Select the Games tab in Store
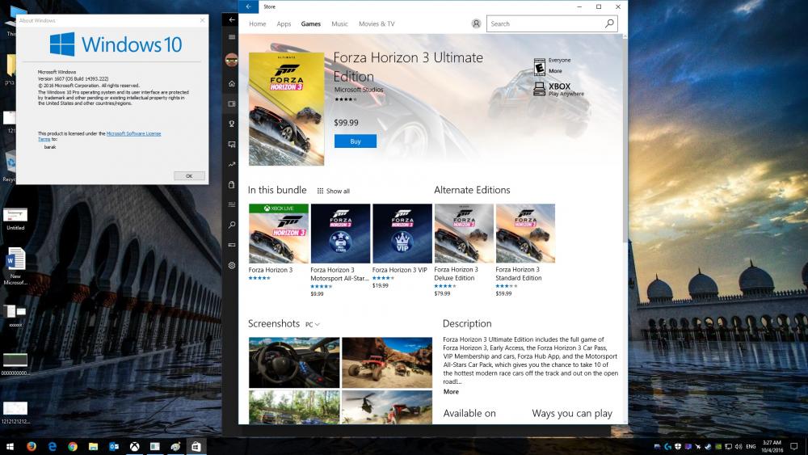This screenshot has width=808, height=455. point(311,23)
